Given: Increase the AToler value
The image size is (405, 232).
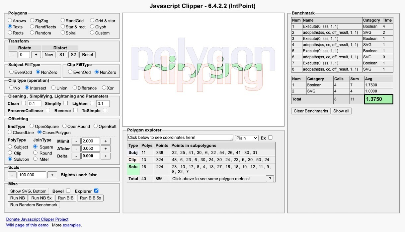Looking at the screenshot, I should (106, 149).
